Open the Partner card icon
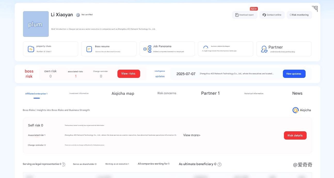Screen dimensions: 334x178 (x=264, y=49)
